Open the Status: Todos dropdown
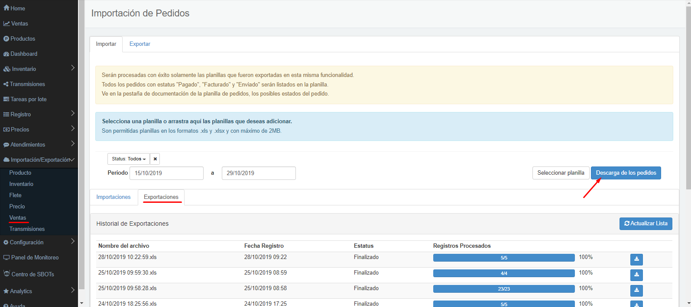691x307 pixels. (x=129, y=159)
